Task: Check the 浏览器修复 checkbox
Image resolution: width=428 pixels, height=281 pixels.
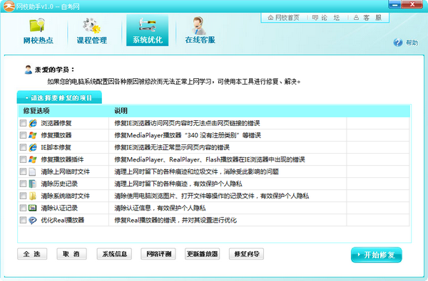Action: coord(24,123)
